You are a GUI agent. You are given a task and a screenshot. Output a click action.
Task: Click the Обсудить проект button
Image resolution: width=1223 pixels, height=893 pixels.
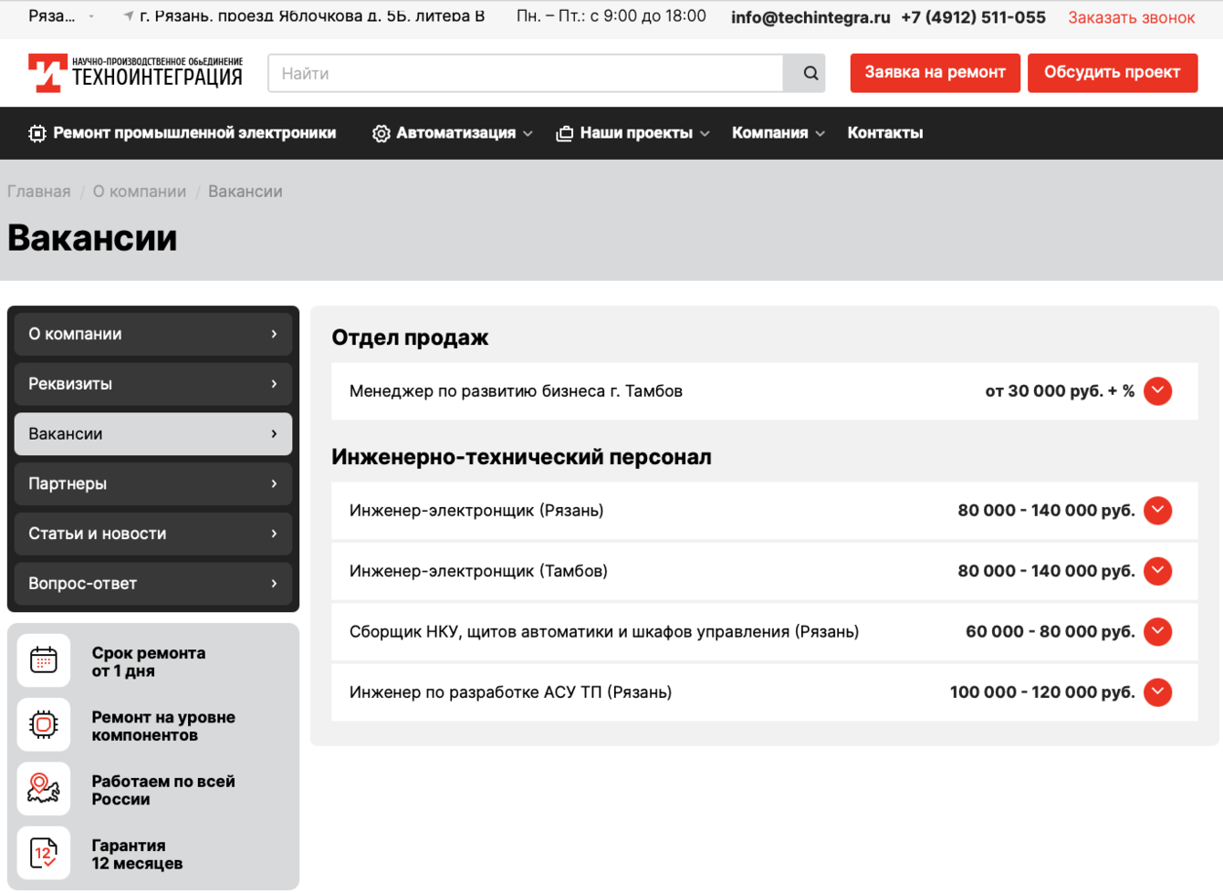click(1113, 73)
